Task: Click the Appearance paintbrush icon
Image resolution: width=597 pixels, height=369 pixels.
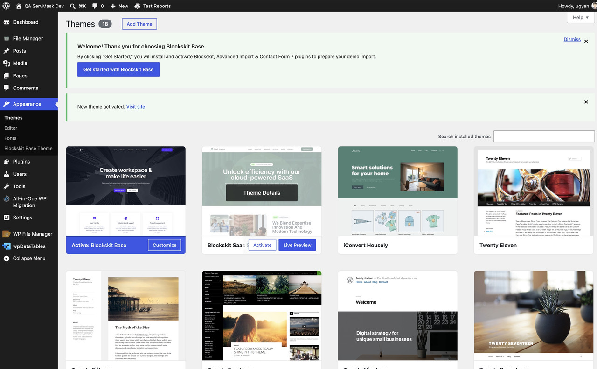Action: coord(7,104)
